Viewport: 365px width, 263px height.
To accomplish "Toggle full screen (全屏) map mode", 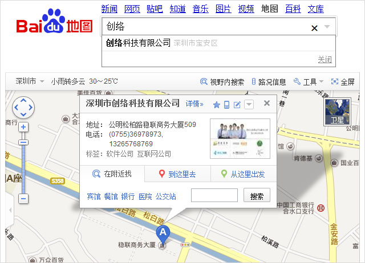I will pos(343,82).
